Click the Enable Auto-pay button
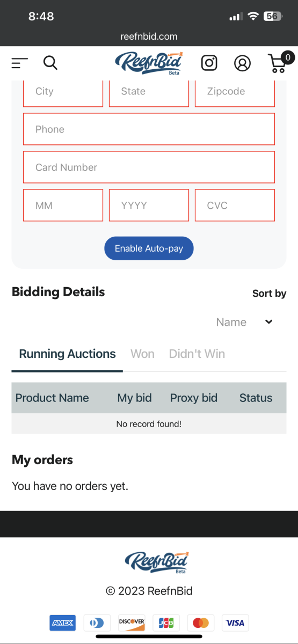This screenshot has height=644, width=298. coord(149,248)
